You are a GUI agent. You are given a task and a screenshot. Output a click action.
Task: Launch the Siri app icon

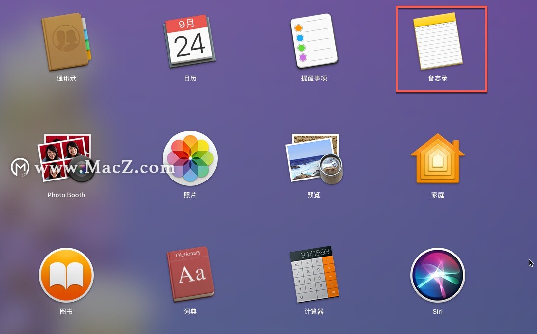pos(438,275)
